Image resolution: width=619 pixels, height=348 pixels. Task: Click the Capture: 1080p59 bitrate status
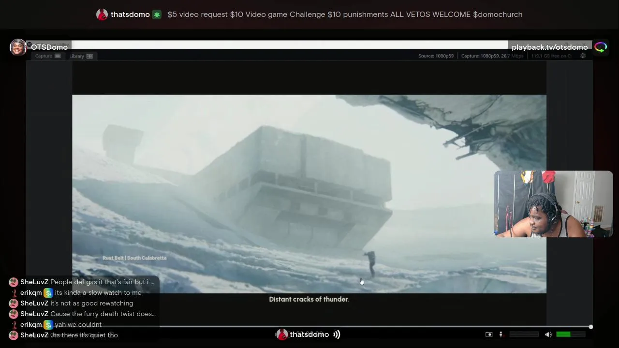coord(492,56)
